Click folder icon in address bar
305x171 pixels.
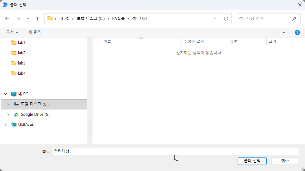(50, 18)
